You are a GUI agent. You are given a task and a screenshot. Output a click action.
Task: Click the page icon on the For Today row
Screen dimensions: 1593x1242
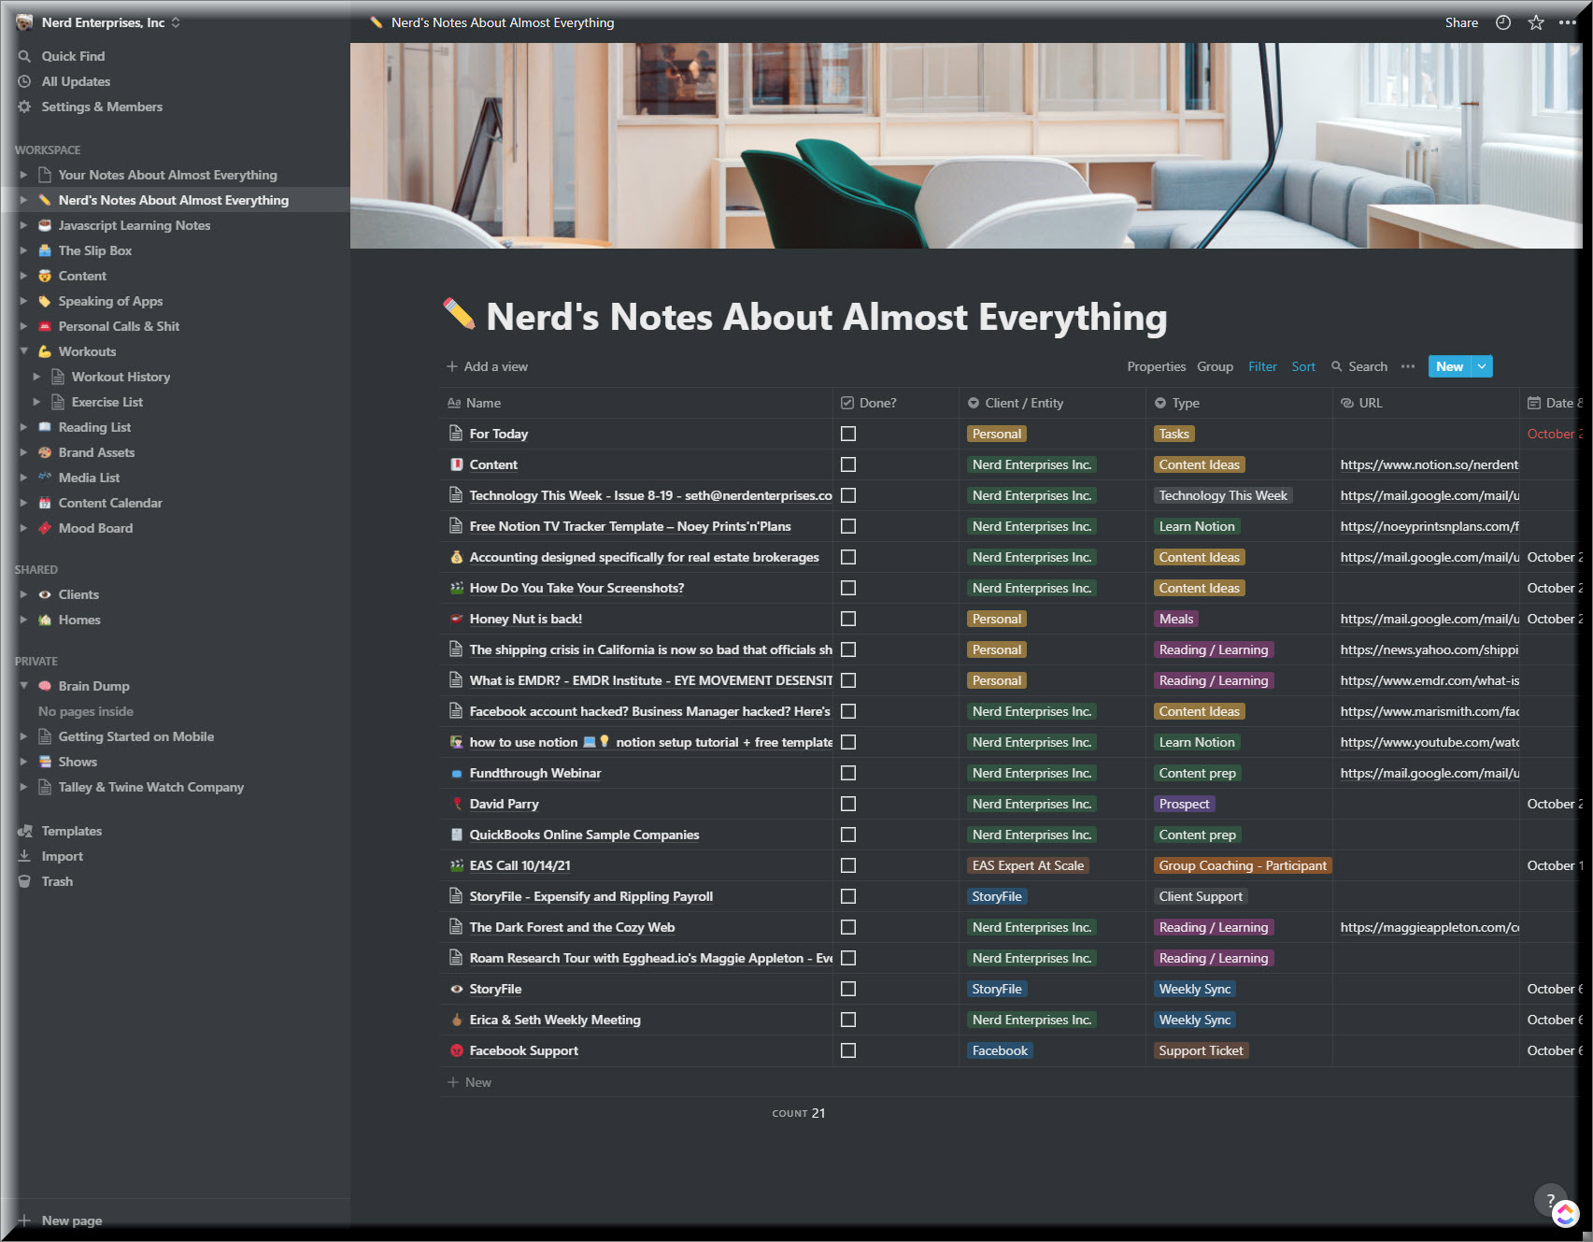point(456,434)
